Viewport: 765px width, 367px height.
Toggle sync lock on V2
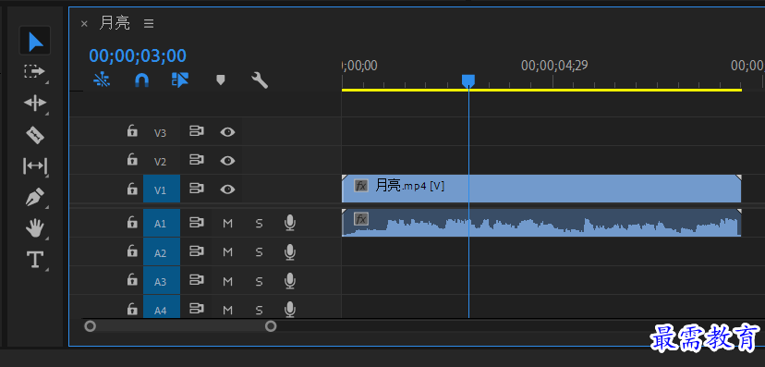click(x=197, y=160)
